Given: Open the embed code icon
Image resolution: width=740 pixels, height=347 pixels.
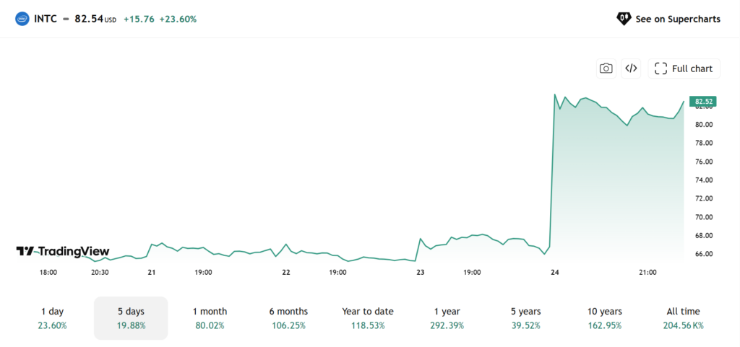Looking at the screenshot, I should point(631,69).
